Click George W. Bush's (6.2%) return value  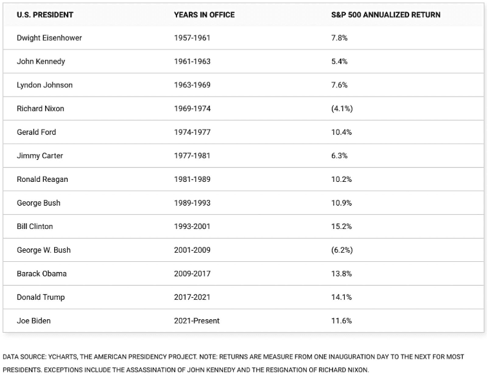(342, 250)
